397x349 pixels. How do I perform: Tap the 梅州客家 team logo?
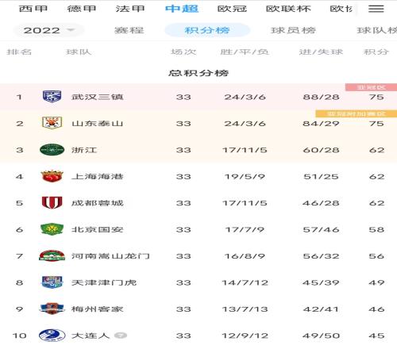pos(52,309)
